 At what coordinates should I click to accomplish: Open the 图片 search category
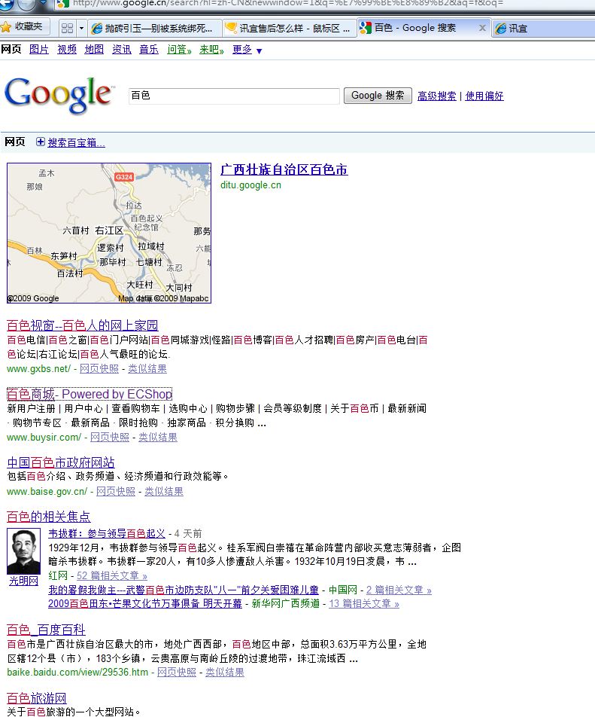(39, 50)
